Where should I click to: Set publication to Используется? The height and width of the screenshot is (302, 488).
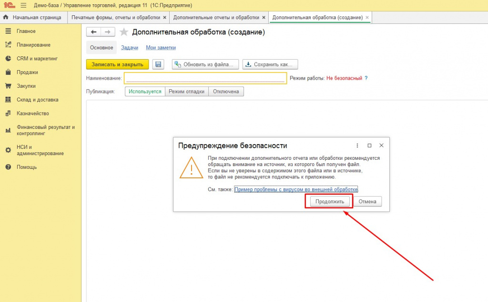click(x=145, y=92)
